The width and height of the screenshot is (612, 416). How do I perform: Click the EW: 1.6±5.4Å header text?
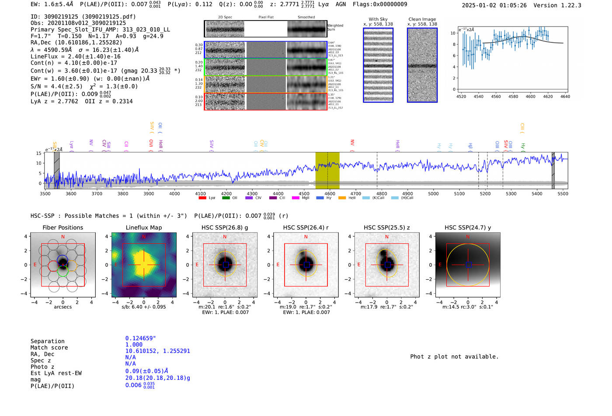(52, 4)
